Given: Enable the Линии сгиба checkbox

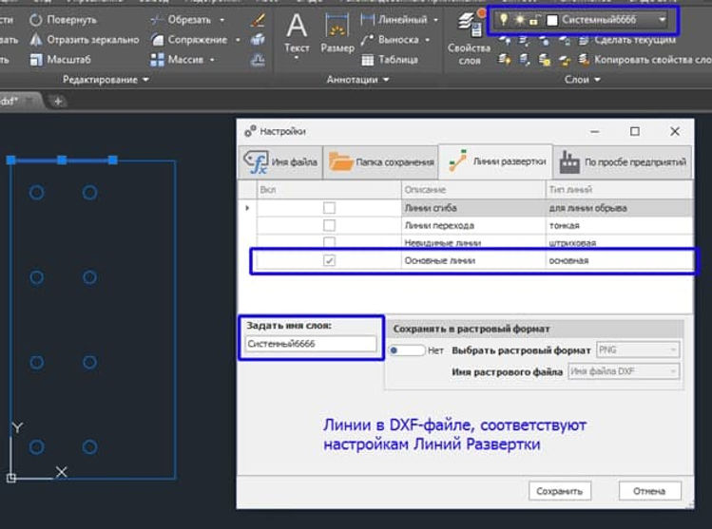Looking at the screenshot, I should [x=329, y=207].
